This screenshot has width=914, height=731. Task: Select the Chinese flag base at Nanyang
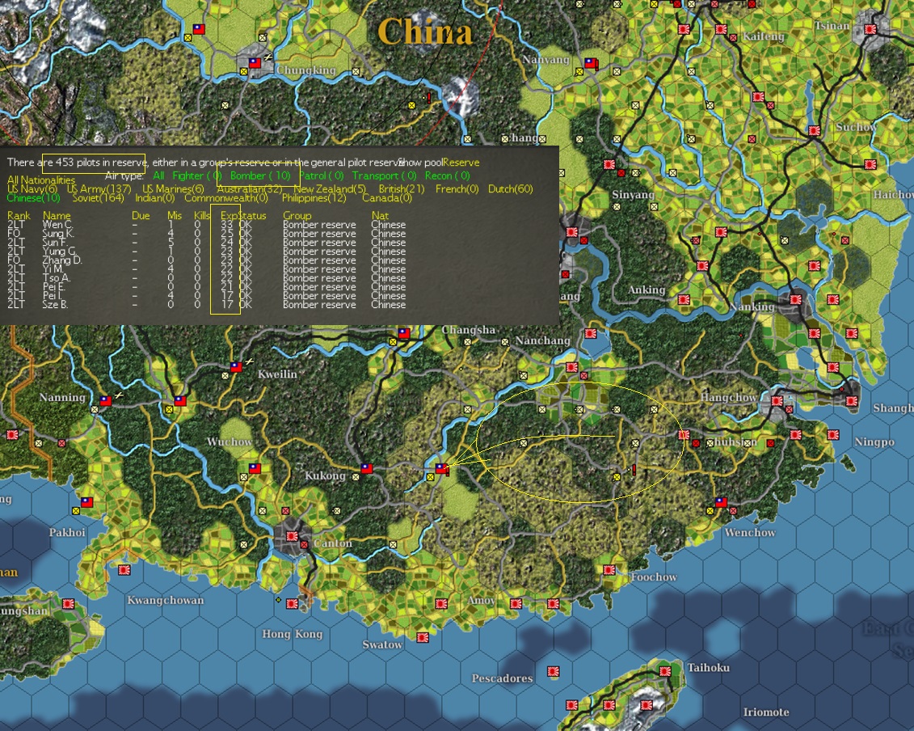pyautogui.click(x=591, y=63)
